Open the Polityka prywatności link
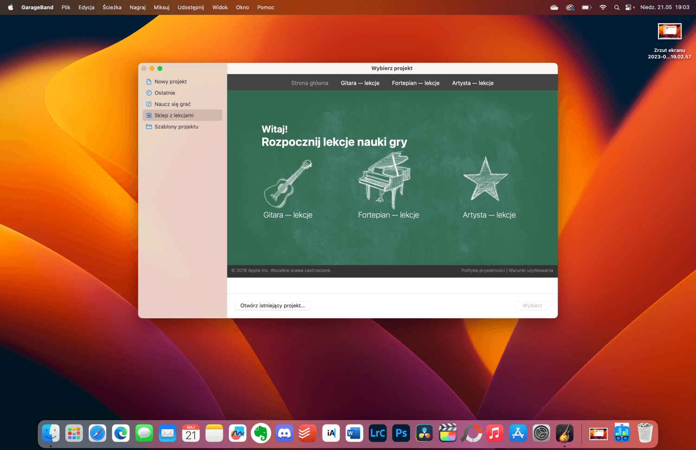696x450 pixels. tap(483, 270)
